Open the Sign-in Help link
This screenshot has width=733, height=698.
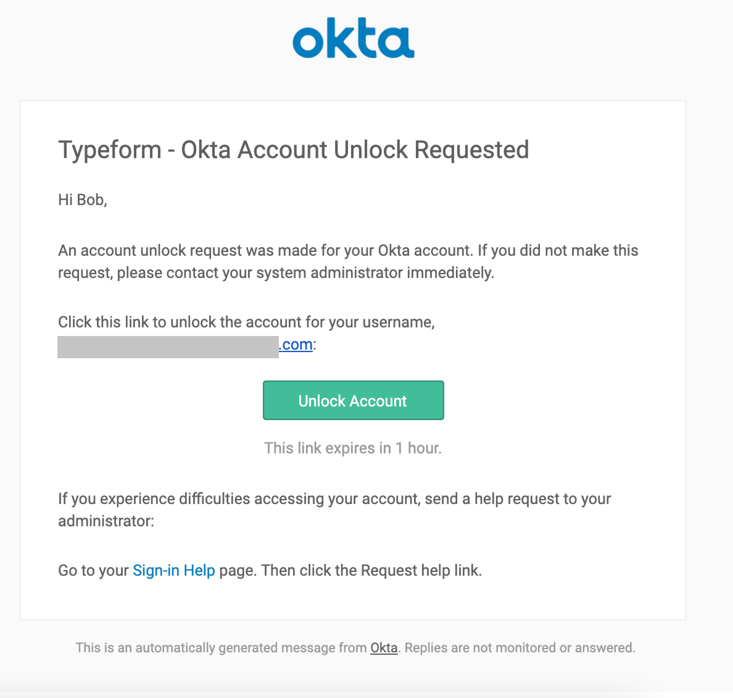pyautogui.click(x=174, y=570)
